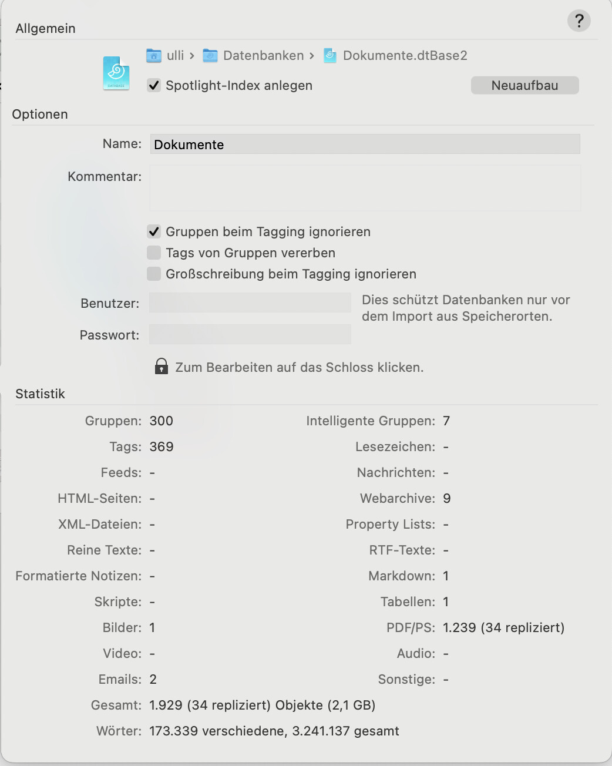The width and height of the screenshot is (612, 766).
Task: Click the ulli path label
Action: 175,55
